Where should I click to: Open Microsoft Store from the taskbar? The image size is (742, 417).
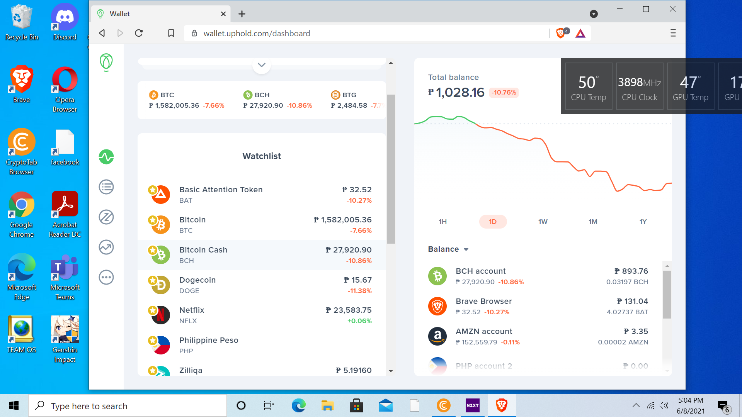[x=356, y=406]
